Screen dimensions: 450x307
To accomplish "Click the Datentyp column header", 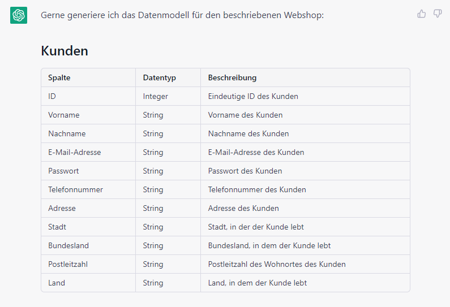I will tap(158, 77).
